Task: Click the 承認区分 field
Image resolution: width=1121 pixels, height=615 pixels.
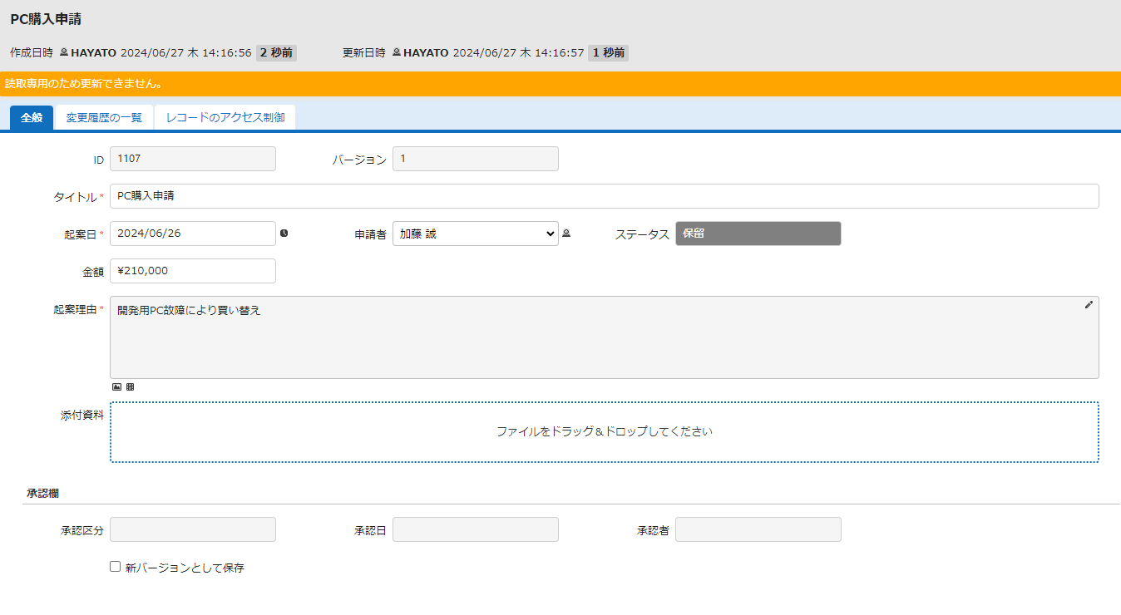Action: click(193, 529)
